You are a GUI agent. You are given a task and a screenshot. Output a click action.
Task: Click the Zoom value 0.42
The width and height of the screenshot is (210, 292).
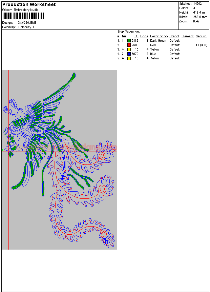coord(196,21)
